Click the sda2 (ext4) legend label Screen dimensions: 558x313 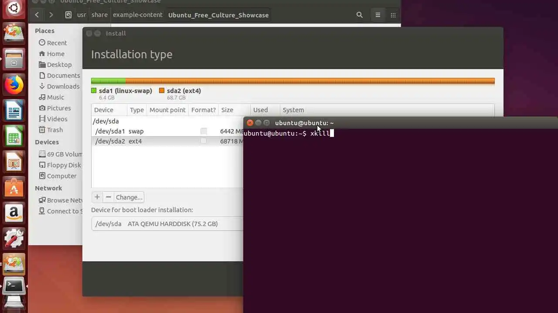(184, 90)
